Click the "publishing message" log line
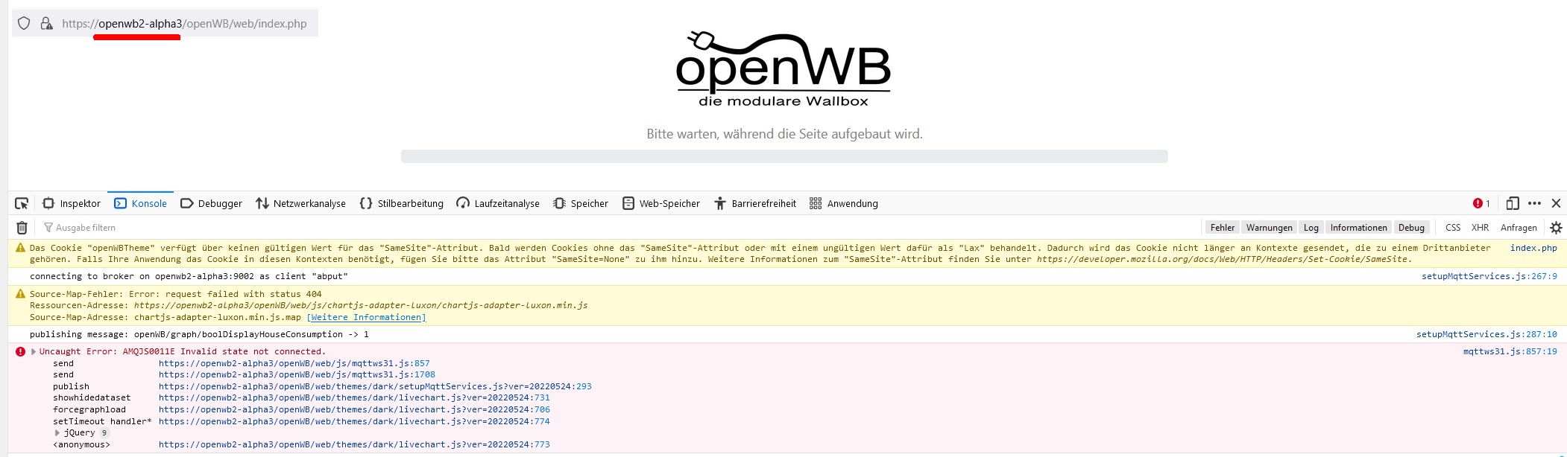 199,334
